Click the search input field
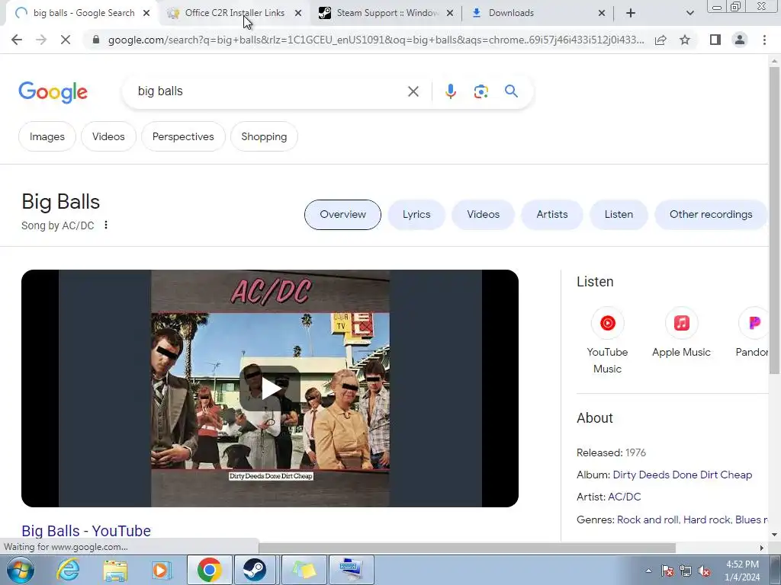This screenshot has width=781, height=585. click(269, 91)
